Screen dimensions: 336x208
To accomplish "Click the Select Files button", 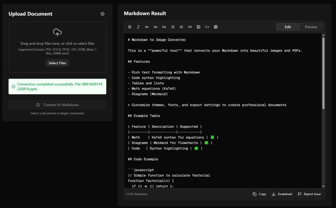I will [57, 63].
